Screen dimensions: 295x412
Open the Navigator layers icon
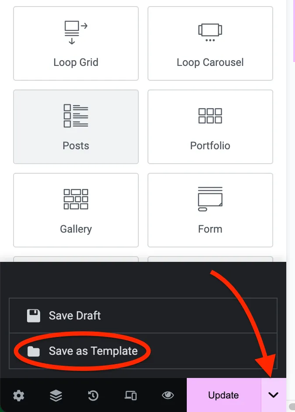tap(56, 395)
